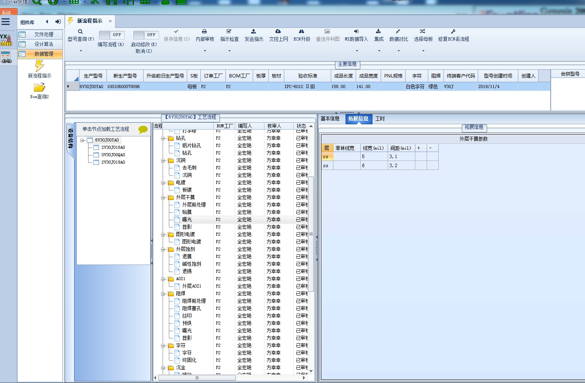
Task: Click the minus column button in 外层干膜参数
Action: [x=433, y=148]
